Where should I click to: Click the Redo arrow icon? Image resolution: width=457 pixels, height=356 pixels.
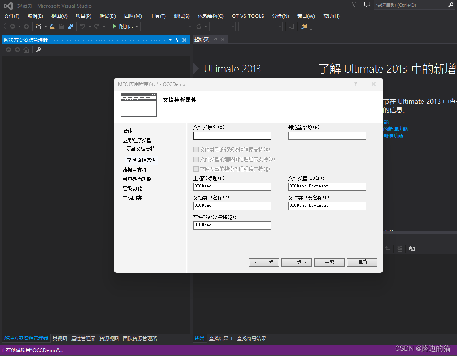(x=97, y=27)
